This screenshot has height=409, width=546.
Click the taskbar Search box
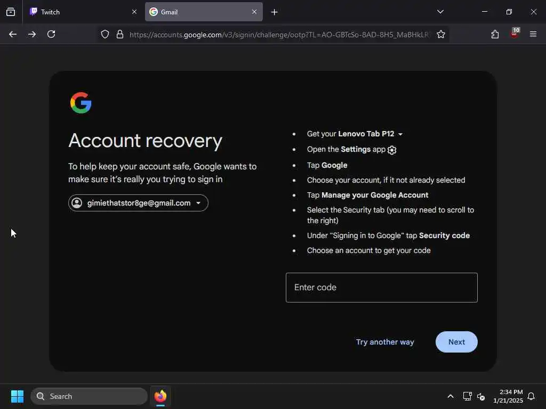89,396
